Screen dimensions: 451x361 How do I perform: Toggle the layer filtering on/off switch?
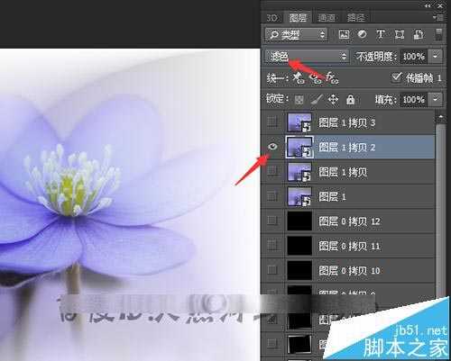(438, 34)
